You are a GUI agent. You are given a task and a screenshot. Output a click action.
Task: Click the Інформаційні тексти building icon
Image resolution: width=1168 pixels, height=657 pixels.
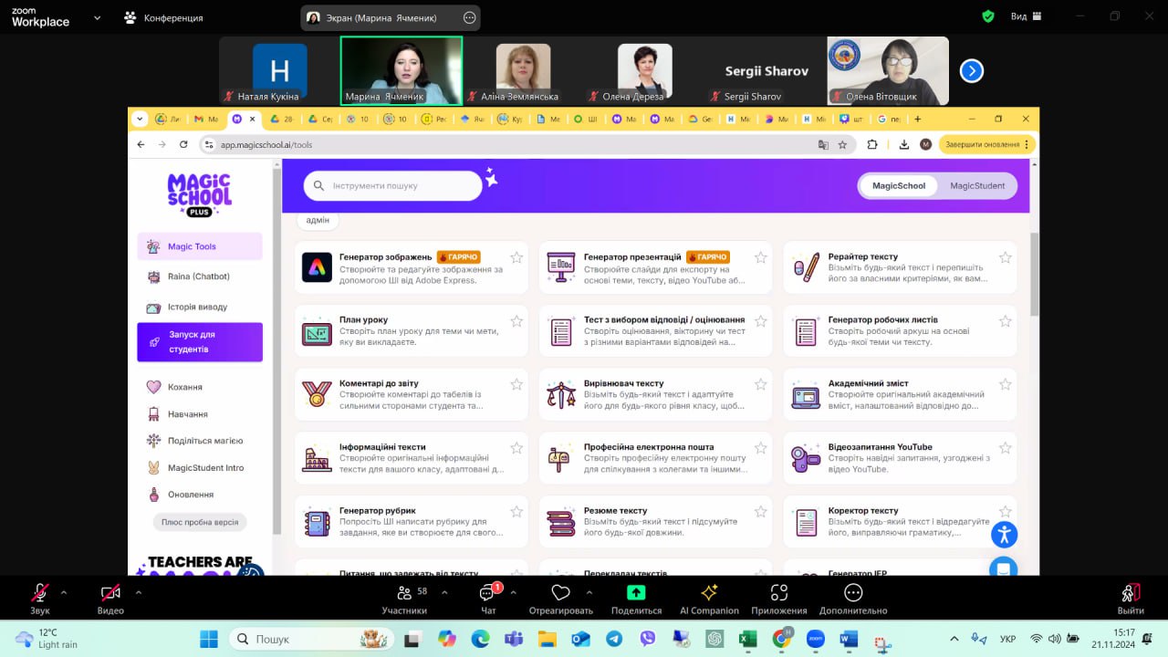(318, 458)
